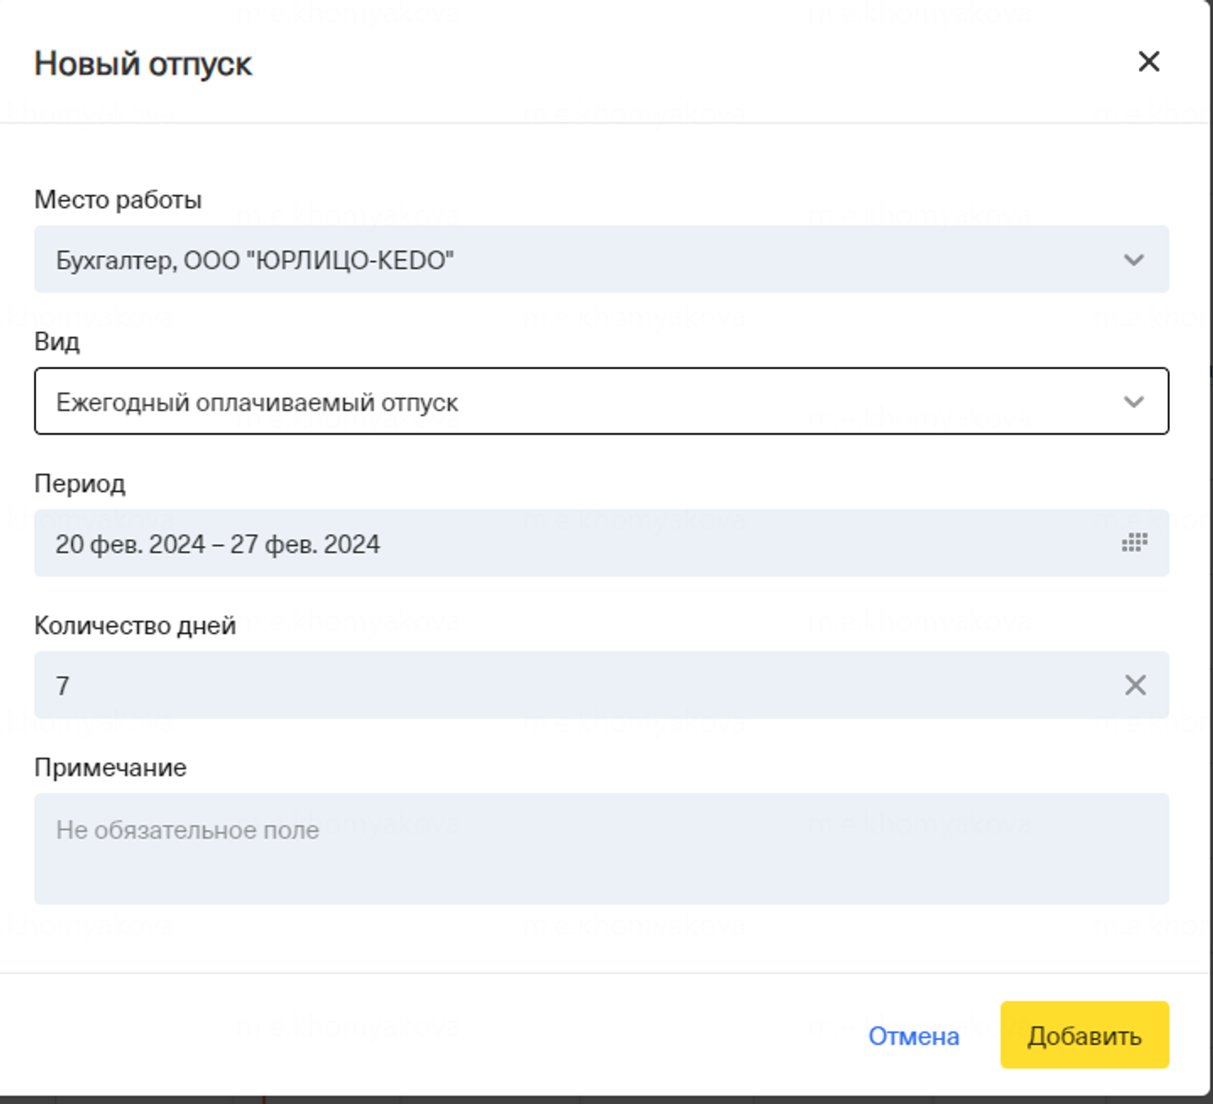Viewport: 1213px width, 1104px height.
Task: Focus the Количество дней field showing 7
Action: point(505,685)
